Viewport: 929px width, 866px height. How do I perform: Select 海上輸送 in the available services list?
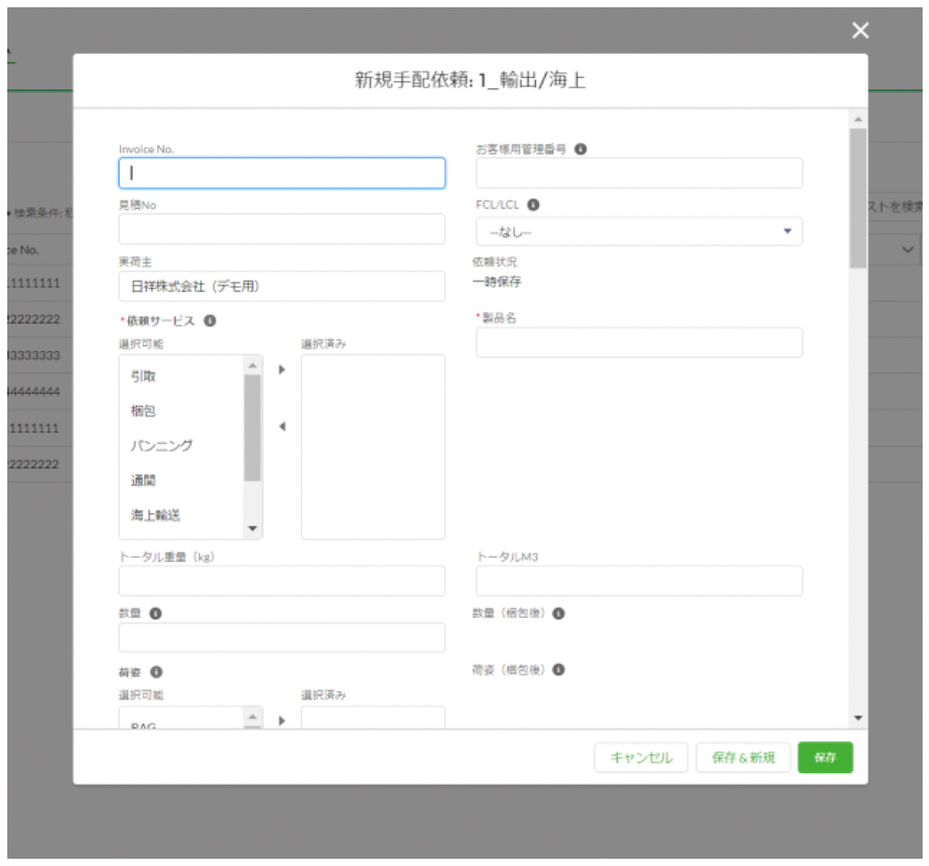coord(155,515)
